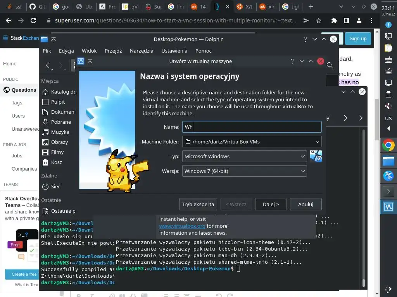This screenshot has height=297, width=397.
Task: Select Ostatnie pliki entry in Dolphin
Action: pos(59,211)
